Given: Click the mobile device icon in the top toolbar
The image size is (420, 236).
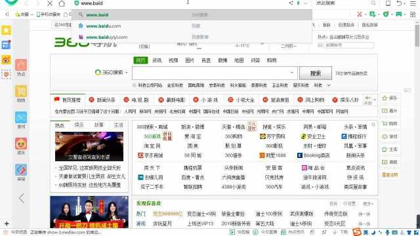Looking at the screenshot, I should (388, 3).
